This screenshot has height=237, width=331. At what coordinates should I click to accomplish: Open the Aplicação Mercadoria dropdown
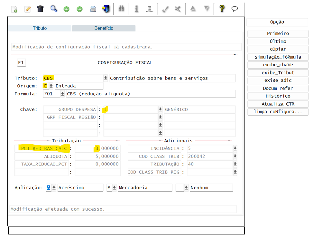point(114,187)
